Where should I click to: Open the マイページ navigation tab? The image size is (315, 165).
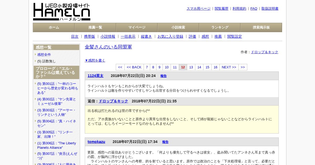click(137, 27)
